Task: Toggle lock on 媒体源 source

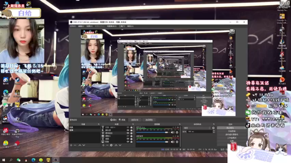Action: pyautogui.click(x=131, y=130)
